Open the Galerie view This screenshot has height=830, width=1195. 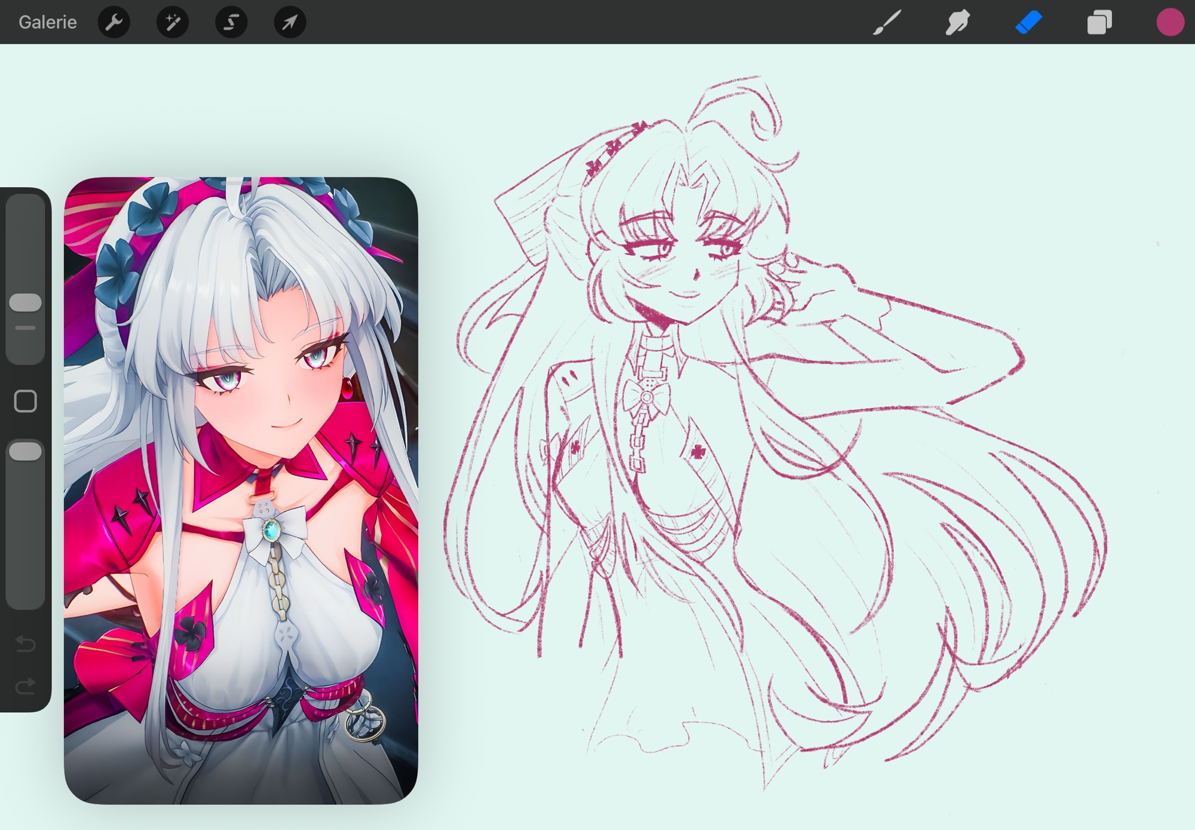(x=47, y=22)
